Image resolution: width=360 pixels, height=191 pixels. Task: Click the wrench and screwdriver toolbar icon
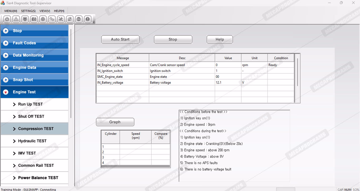pyautogui.click(x=61, y=19)
